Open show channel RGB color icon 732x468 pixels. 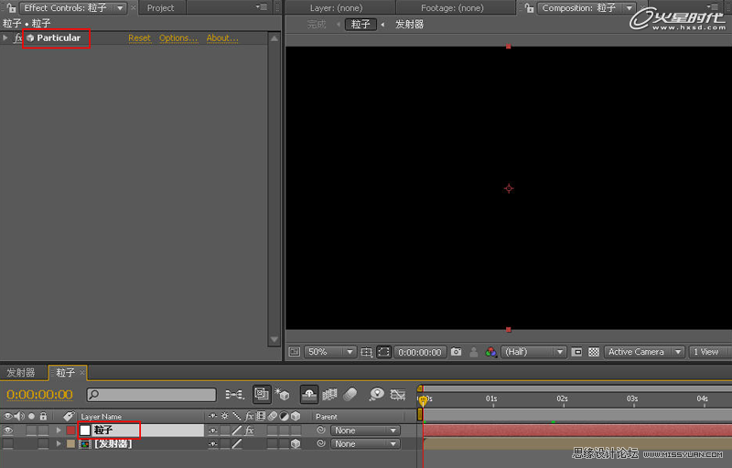pyautogui.click(x=490, y=352)
